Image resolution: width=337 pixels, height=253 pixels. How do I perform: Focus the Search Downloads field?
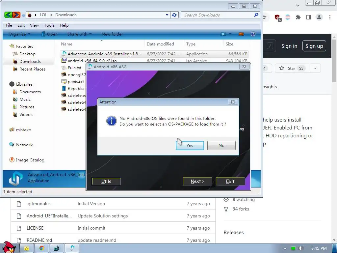(217, 15)
